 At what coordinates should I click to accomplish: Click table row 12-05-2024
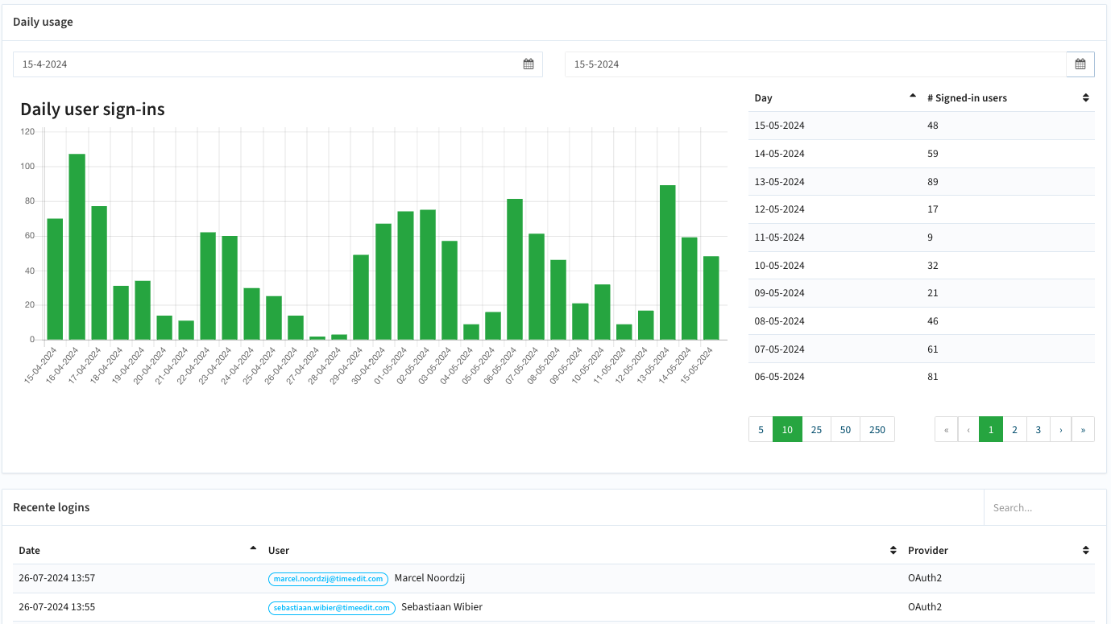click(922, 209)
